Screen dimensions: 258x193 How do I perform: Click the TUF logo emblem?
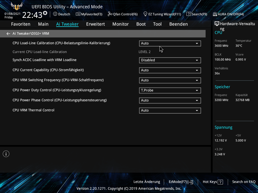pos(17,6)
